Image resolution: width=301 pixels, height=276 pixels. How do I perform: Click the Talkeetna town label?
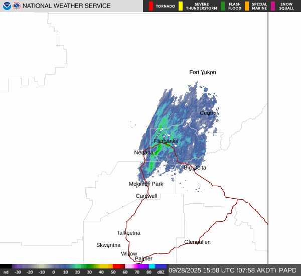128,233
